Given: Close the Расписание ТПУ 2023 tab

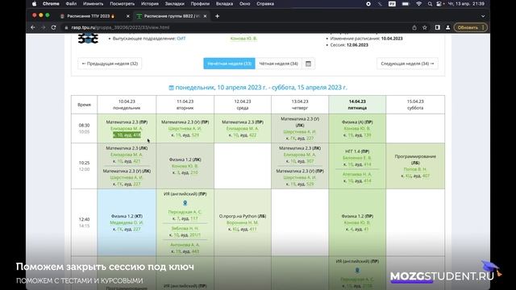Looking at the screenshot, I should point(128,16).
